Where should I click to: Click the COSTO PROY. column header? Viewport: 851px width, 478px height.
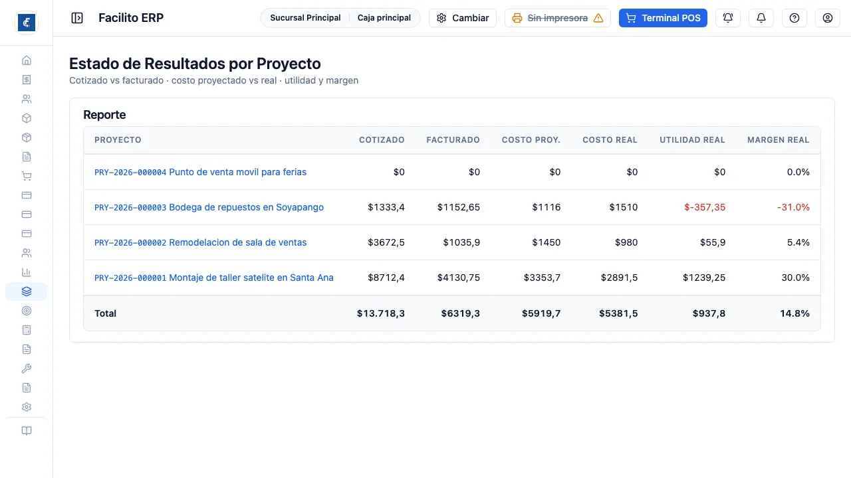(x=531, y=140)
